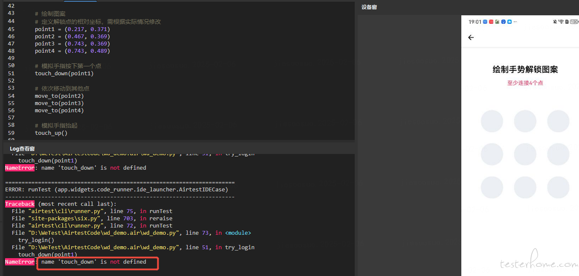Click line number 51 in the editor gutter
The width and height of the screenshot is (579, 276).
click(x=11, y=73)
